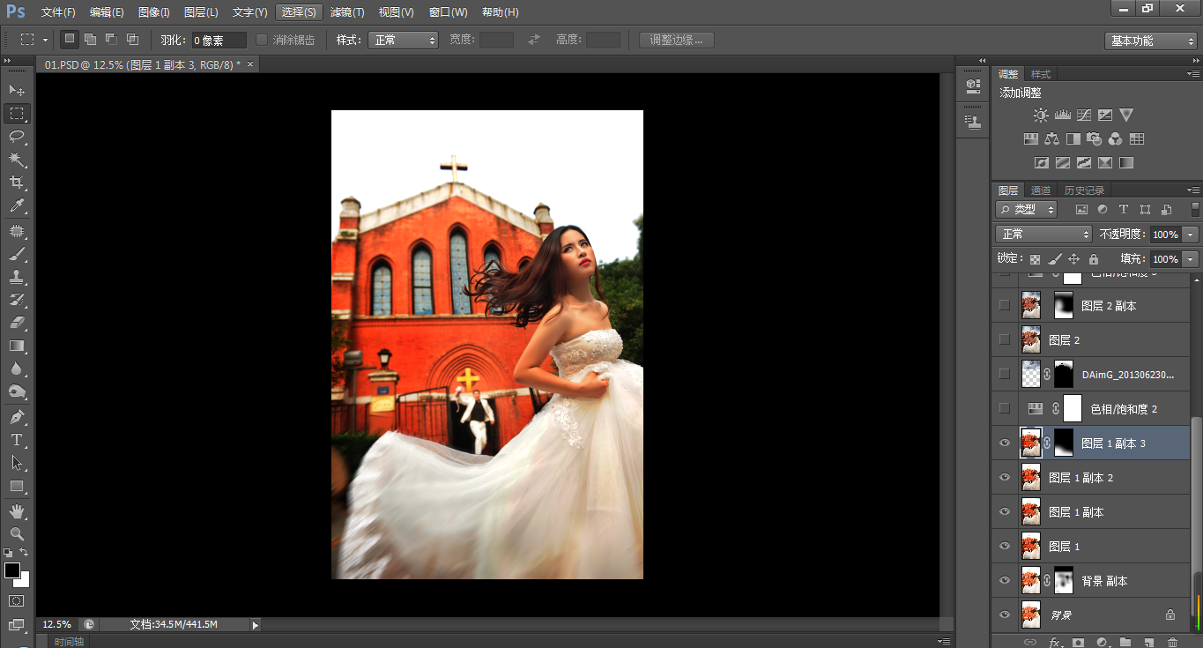Open the 文件(F) menu
The image size is (1203, 648).
click(x=58, y=12)
